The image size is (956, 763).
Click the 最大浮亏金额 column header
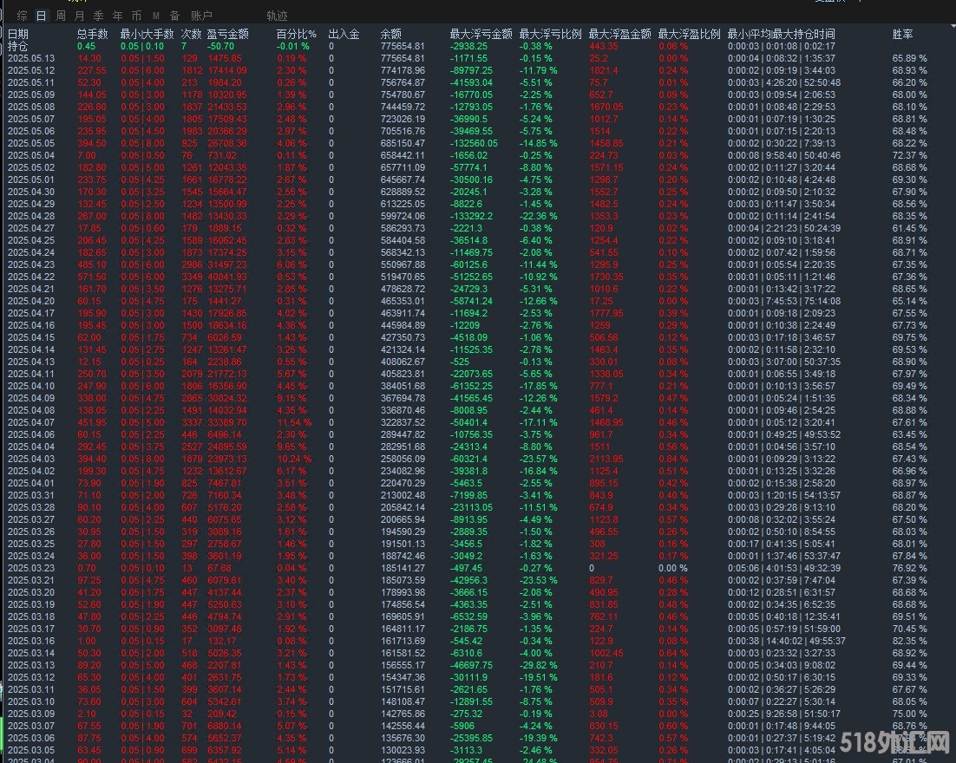click(481, 34)
